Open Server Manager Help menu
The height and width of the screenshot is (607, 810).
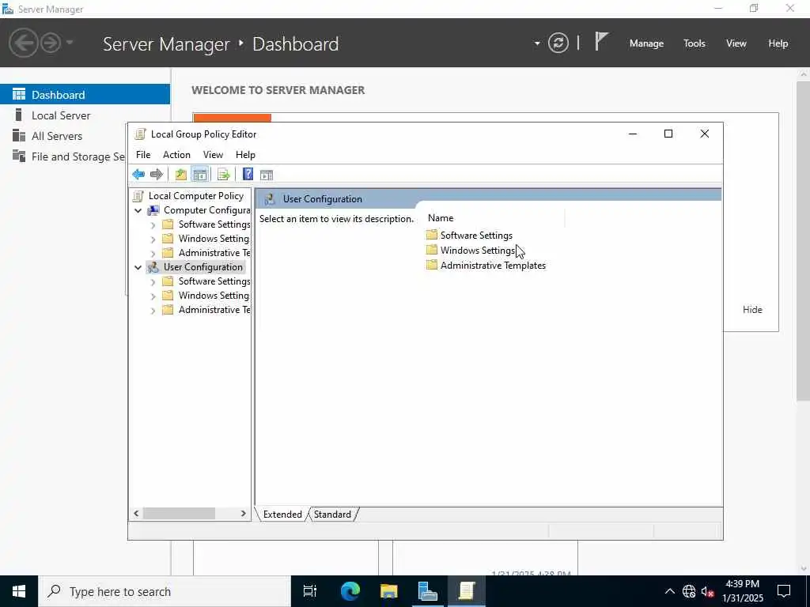778,43
